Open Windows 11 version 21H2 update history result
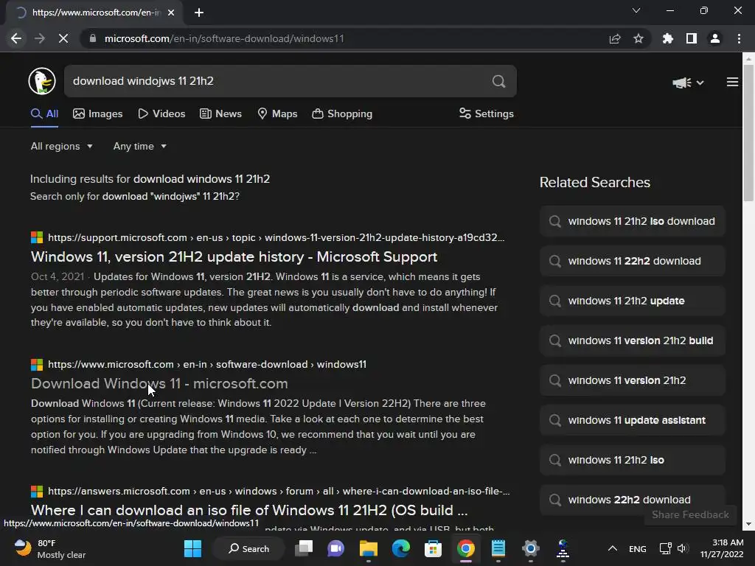 click(234, 257)
